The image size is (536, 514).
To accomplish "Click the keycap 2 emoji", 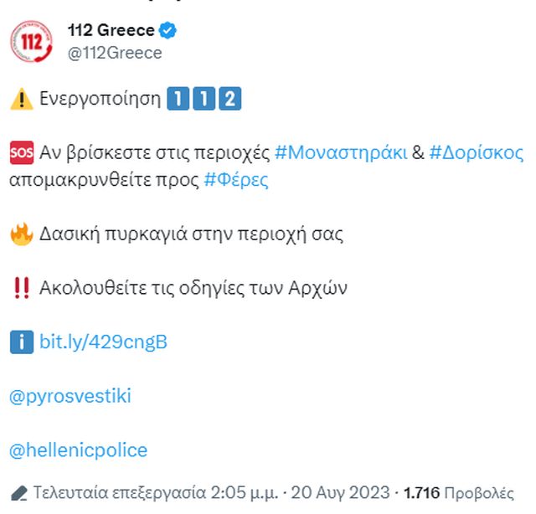I will (230, 100).
